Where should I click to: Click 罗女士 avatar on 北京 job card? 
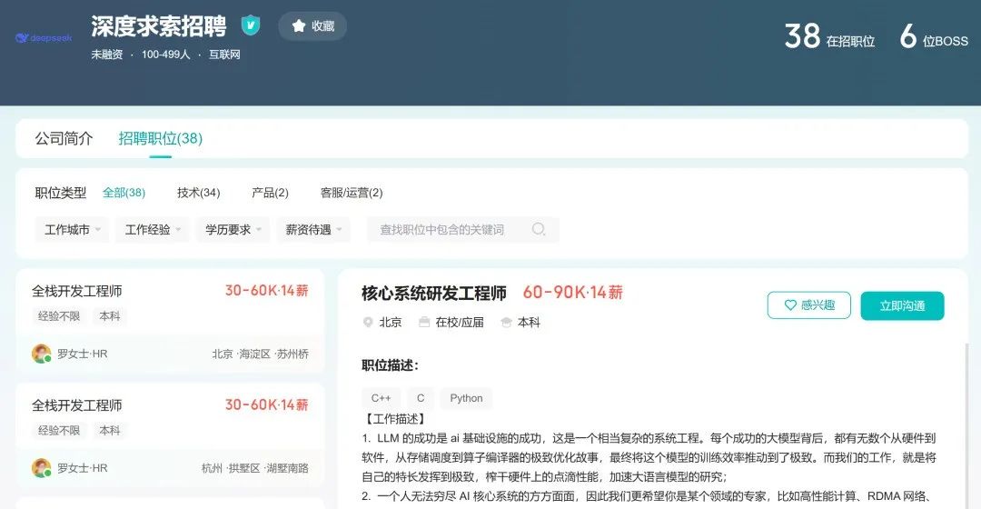click(41, 354)
